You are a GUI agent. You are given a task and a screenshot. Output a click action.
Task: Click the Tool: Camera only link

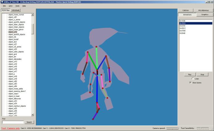10,128
